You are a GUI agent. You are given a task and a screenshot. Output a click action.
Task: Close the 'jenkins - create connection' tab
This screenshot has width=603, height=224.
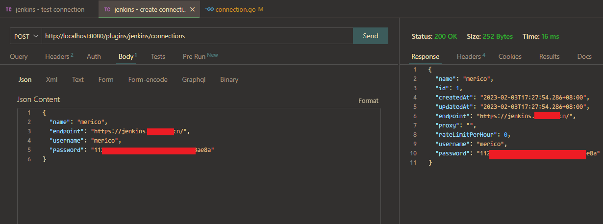(x=193, y=9)
